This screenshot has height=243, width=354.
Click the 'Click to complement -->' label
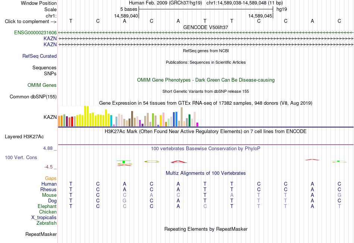[31, 22]
